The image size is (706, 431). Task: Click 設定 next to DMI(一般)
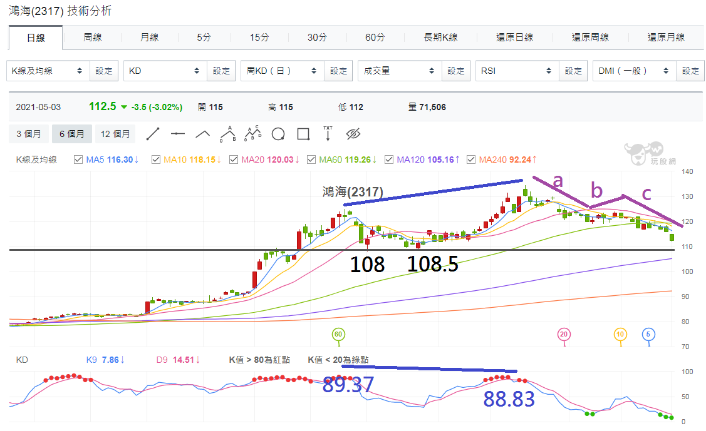click(690, 71)
